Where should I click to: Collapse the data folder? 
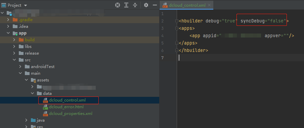[33, 93]
